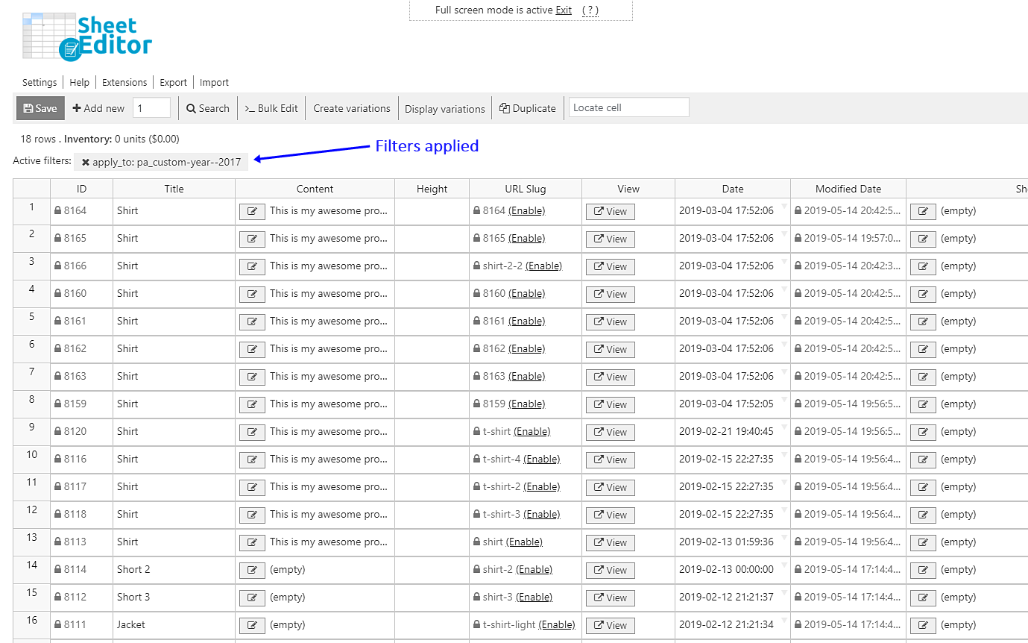The width and height of the screenshot is (1028, 643).
Task: Click the lock icon beside ID 8164
Action: 57,211
